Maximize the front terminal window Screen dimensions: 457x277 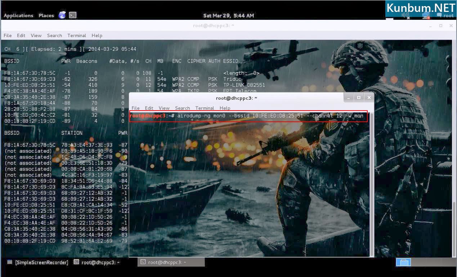tap(358, 98)
